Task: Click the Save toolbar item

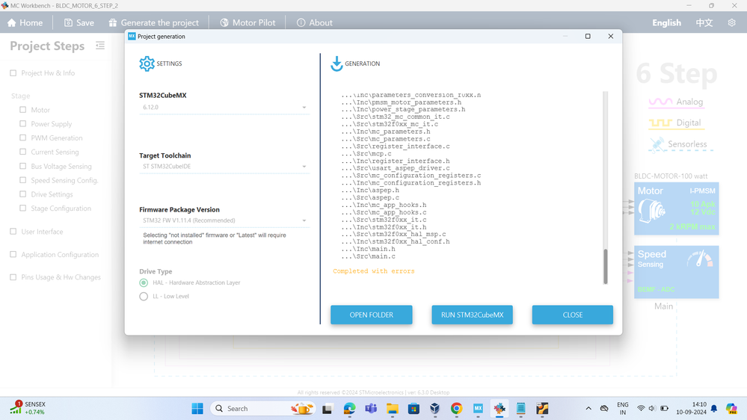Action: pos(79,23)
